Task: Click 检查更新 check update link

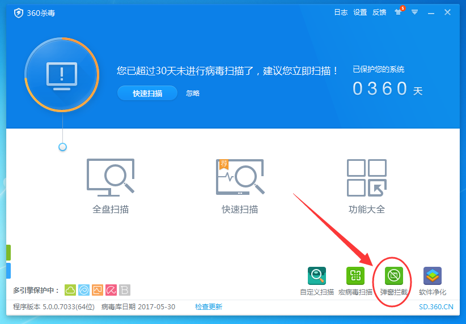Action: pos(209,307)
